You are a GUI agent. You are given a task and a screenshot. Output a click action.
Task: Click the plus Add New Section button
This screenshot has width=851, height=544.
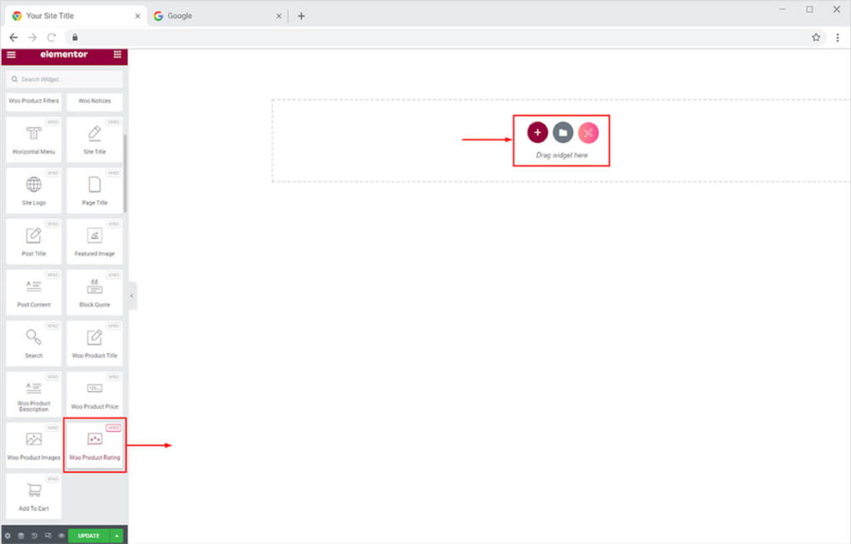pos(538,132)
